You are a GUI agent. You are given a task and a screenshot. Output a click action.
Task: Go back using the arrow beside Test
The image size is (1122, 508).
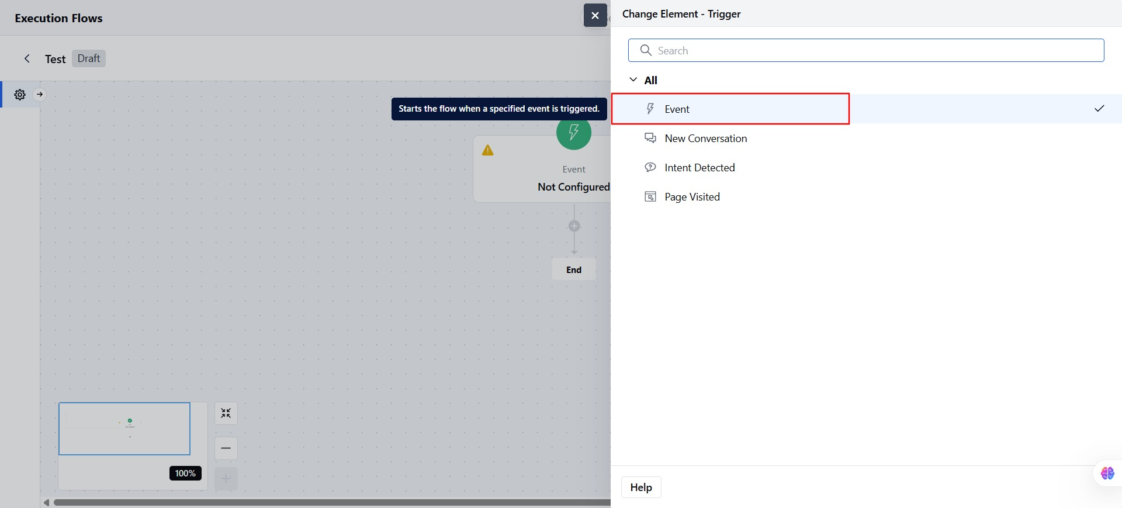27,58
